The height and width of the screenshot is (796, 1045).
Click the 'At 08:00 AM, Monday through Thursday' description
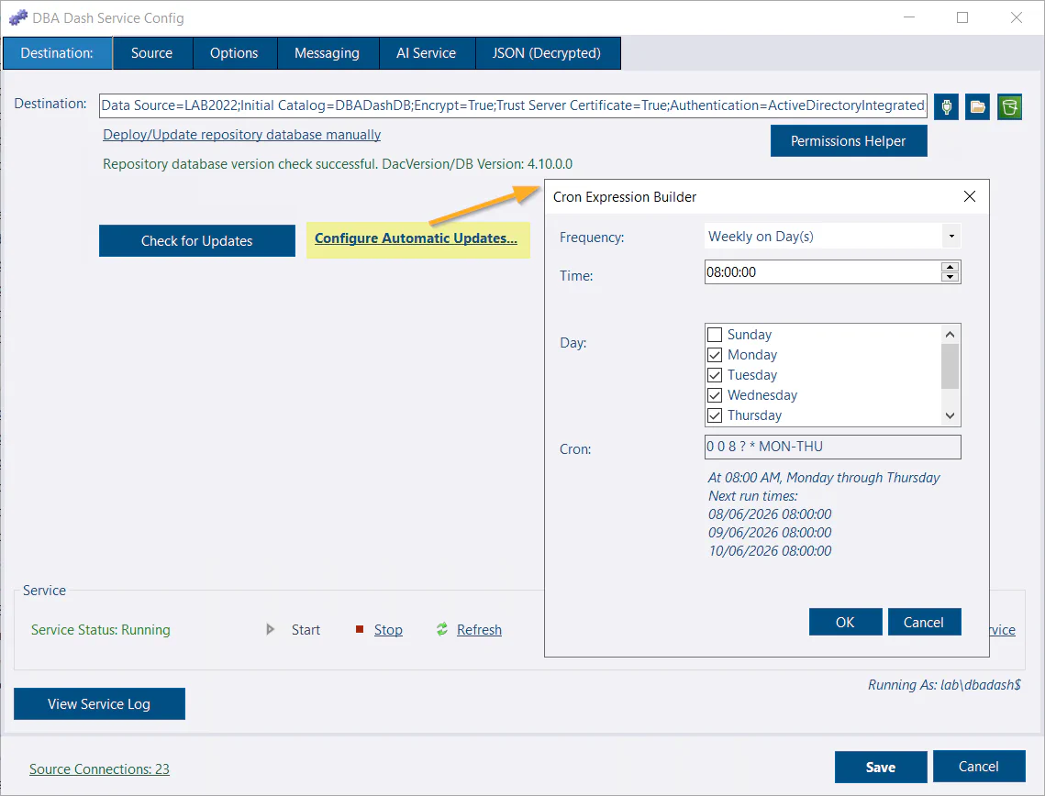pyautogui.click(x=824, y=478)
